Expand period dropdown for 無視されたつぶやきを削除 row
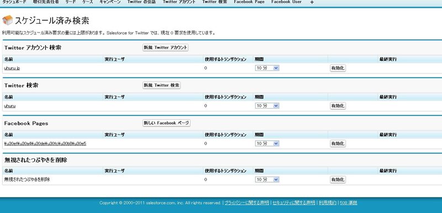 267,179
